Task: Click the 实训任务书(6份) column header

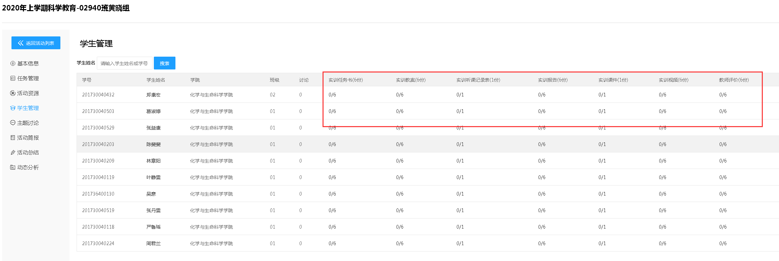Action: pyautogui.click(x=345, y=80)
